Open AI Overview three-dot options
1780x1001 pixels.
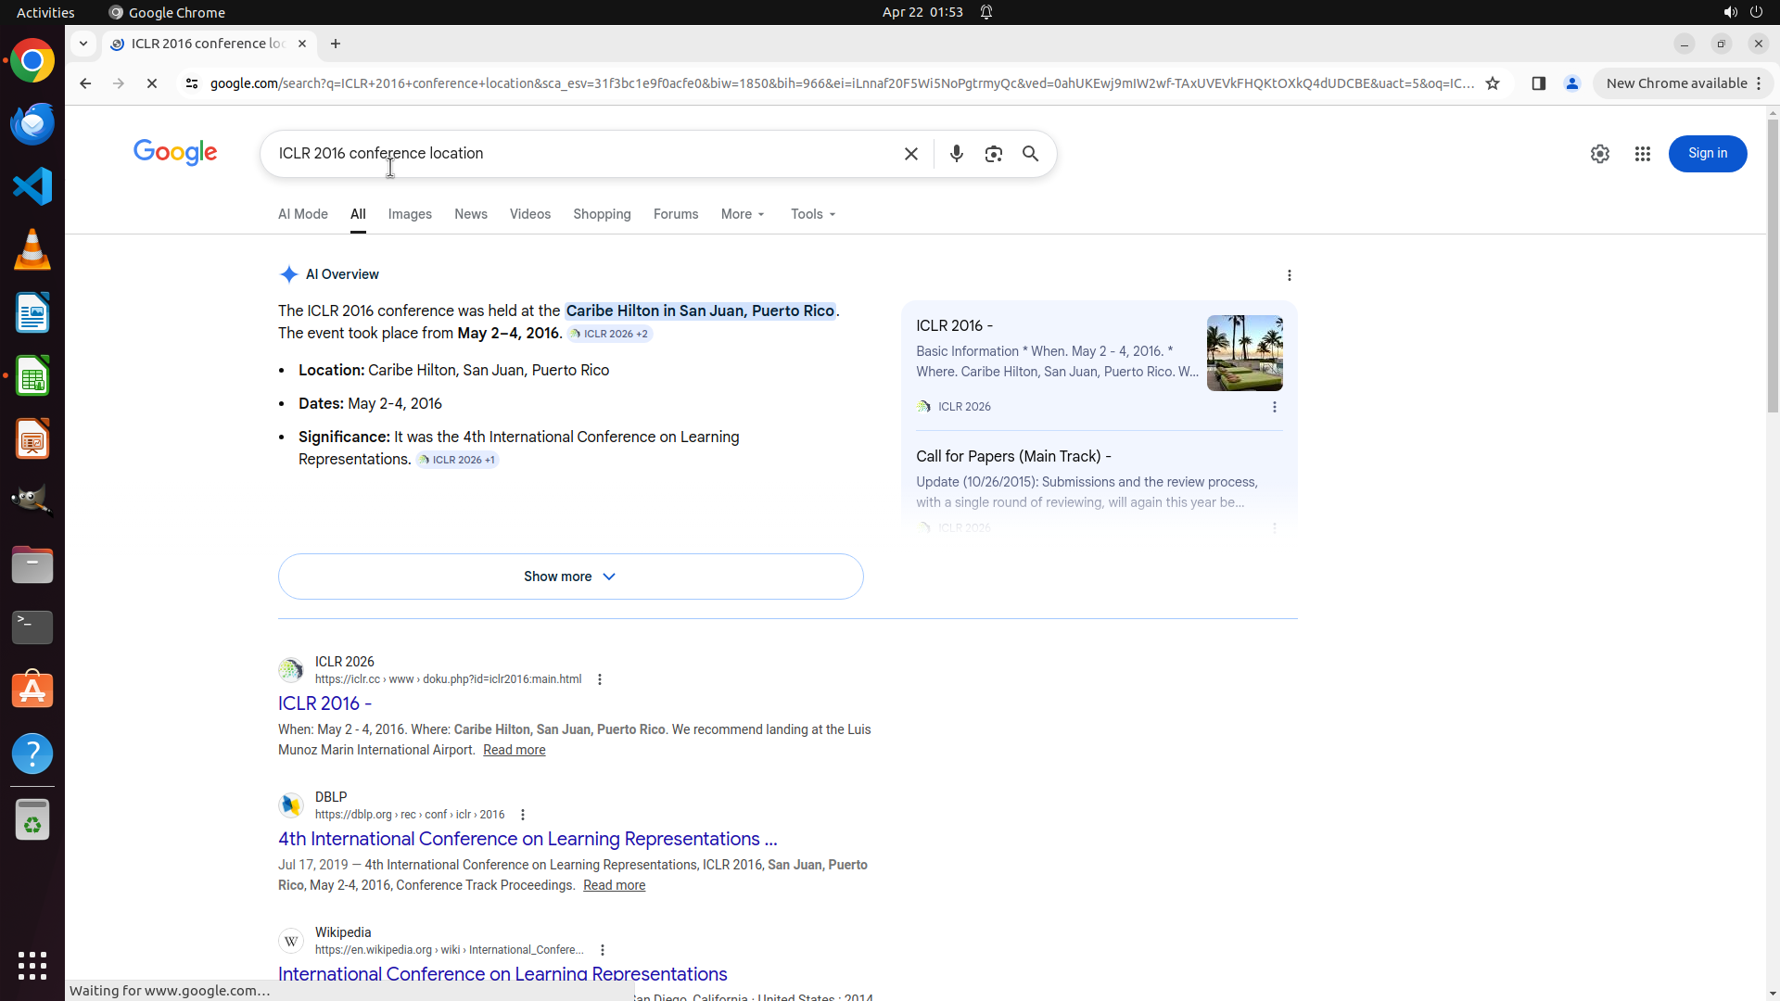(x=1289, y=275)
